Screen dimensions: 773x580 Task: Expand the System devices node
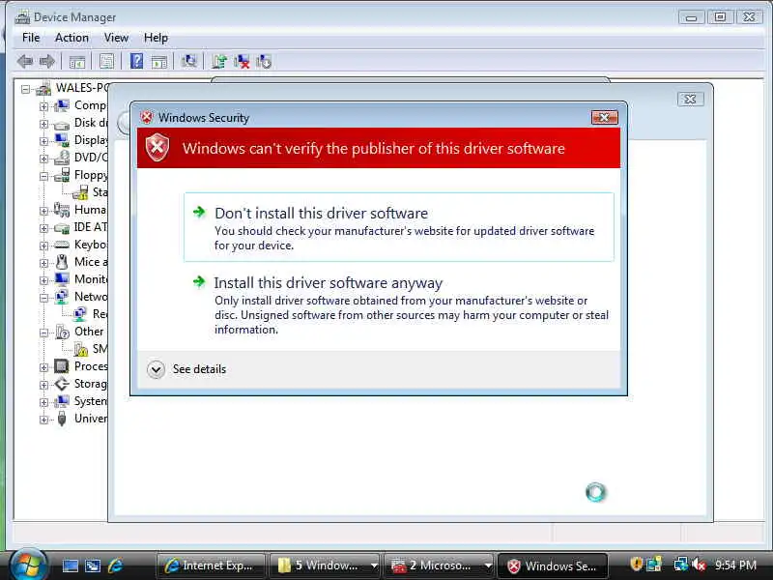click(43, 402)
